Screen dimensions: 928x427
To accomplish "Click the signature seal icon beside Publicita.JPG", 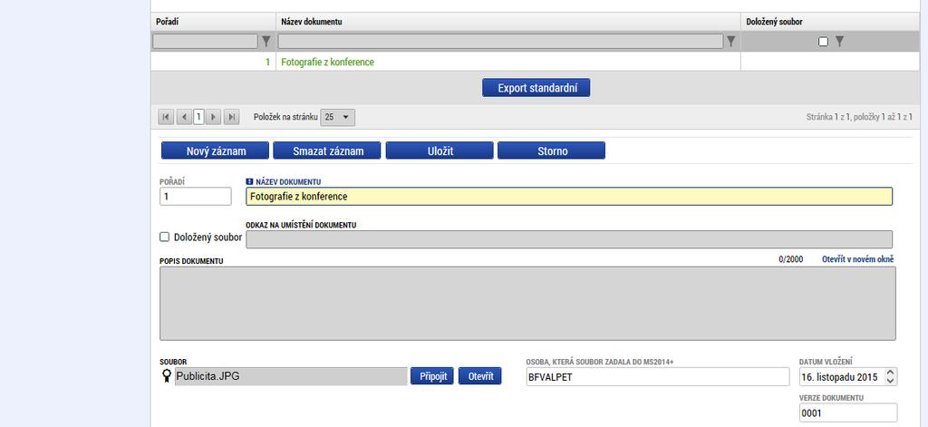I will click(167, 375).
